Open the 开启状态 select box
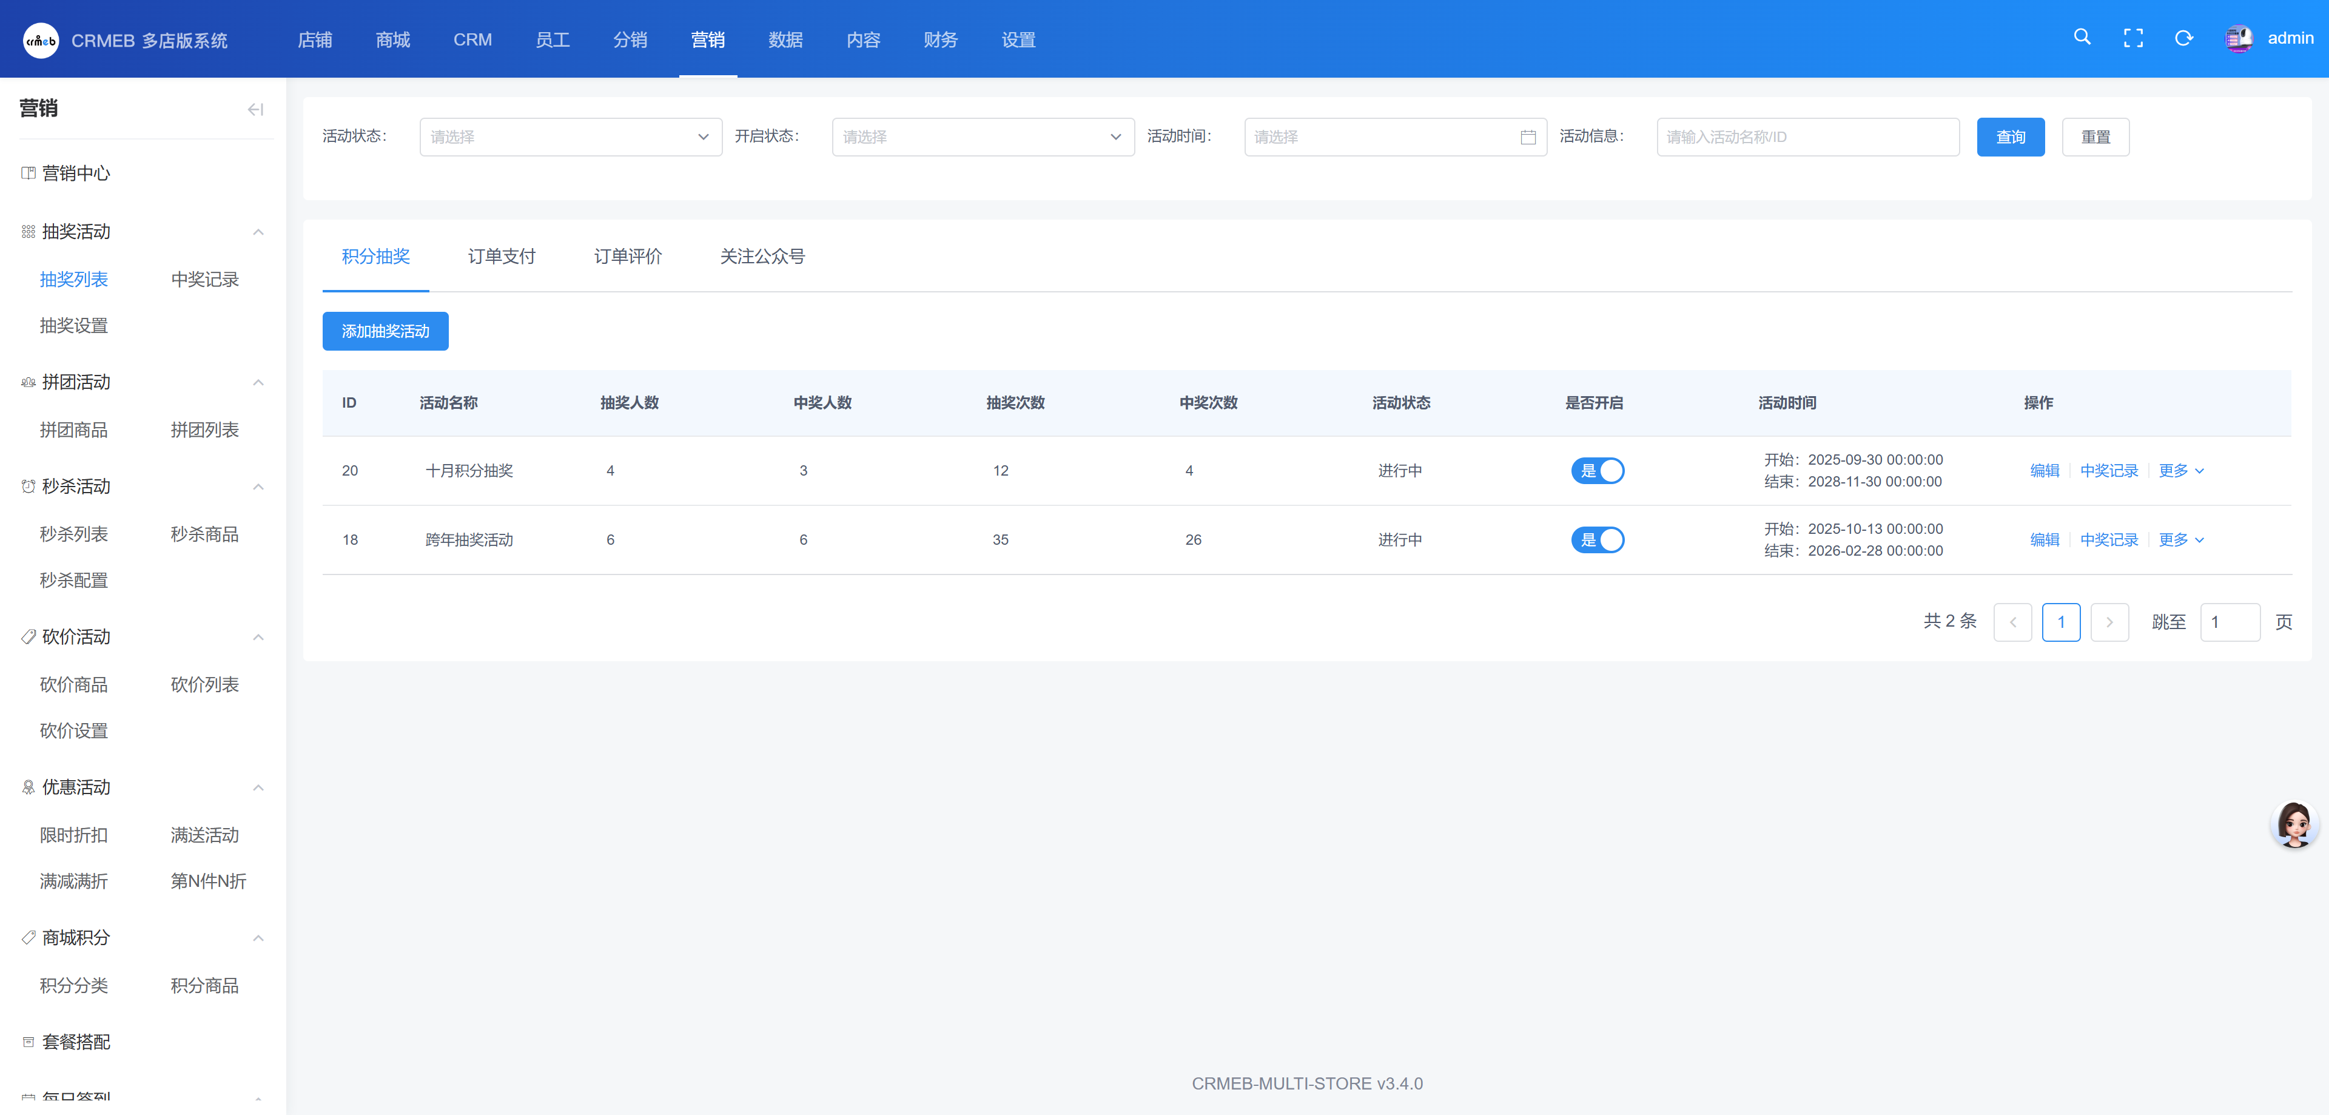Viewport: 2329px width, 1115px height. (x=982, y=138)
